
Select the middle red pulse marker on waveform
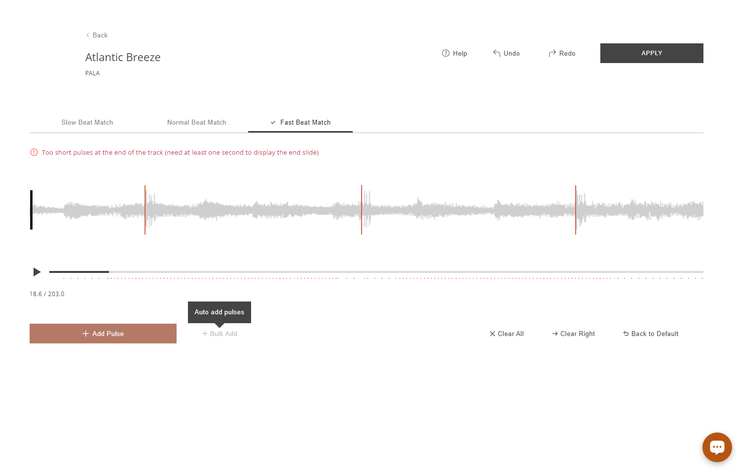pos(362,210)
